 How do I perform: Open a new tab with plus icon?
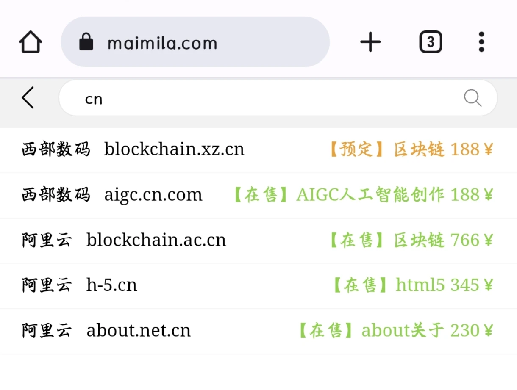[370, 42]
